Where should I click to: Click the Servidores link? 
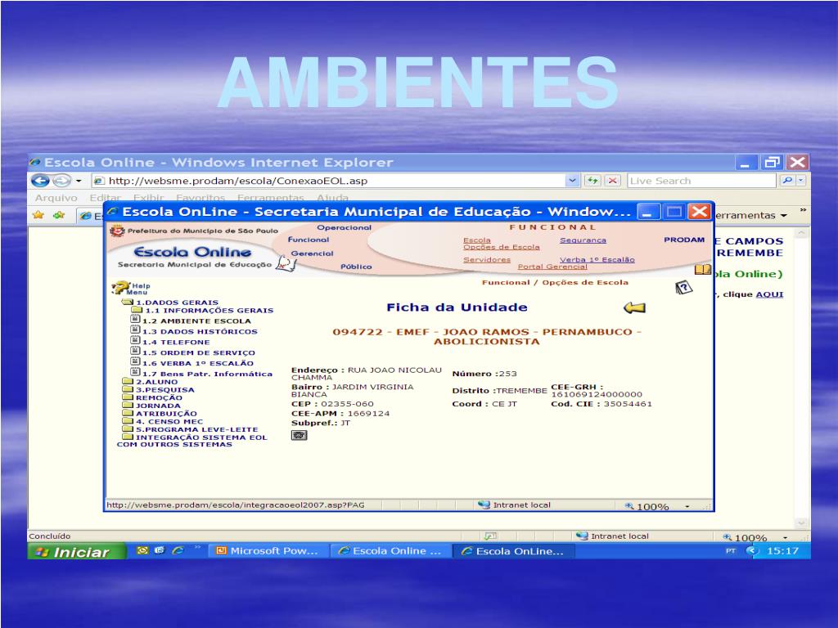[x=486, y=259]
